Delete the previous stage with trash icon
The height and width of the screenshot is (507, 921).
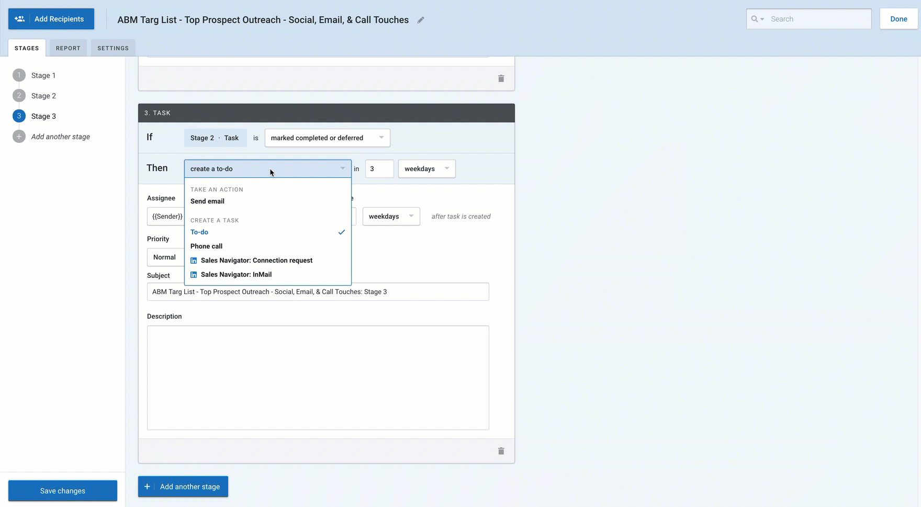click(x=501, y=78)
